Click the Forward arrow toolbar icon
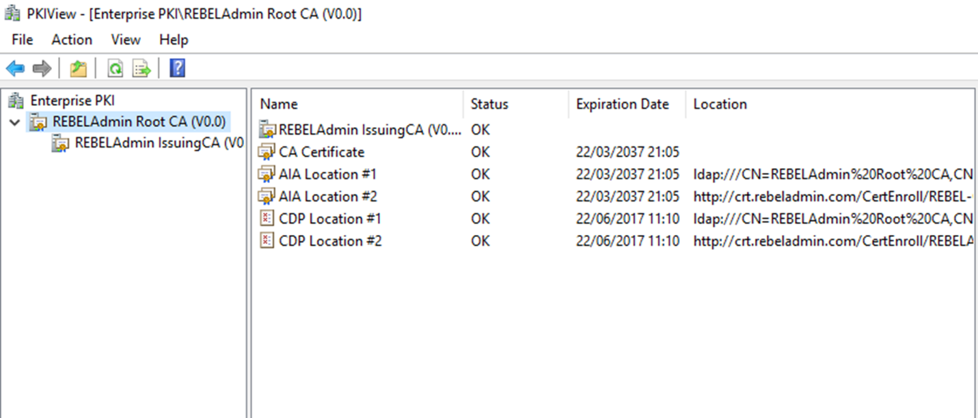 [x=42, y=68]
